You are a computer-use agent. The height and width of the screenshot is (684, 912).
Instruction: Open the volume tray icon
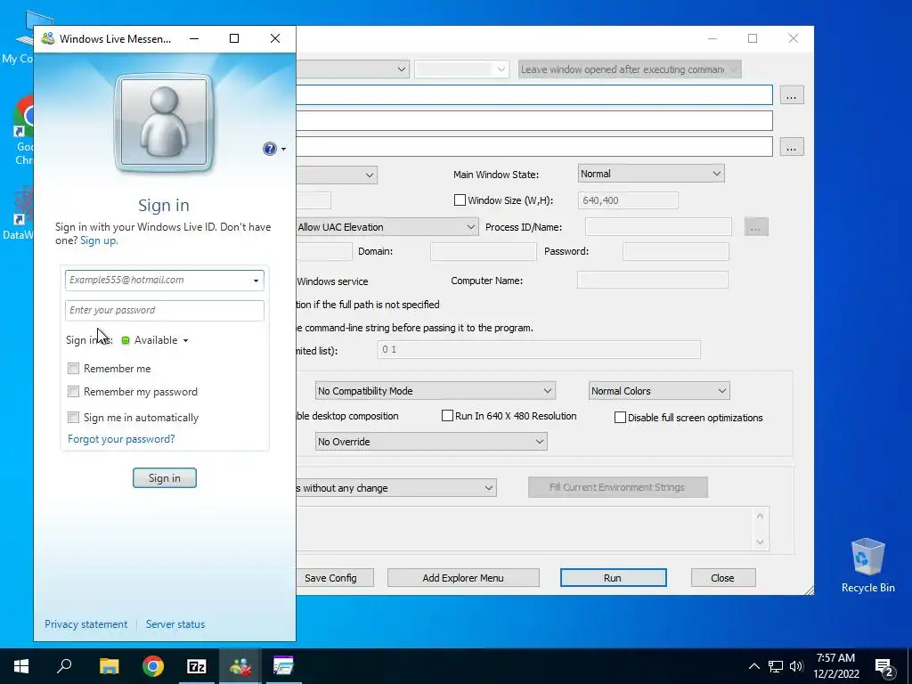coord(796,666)
